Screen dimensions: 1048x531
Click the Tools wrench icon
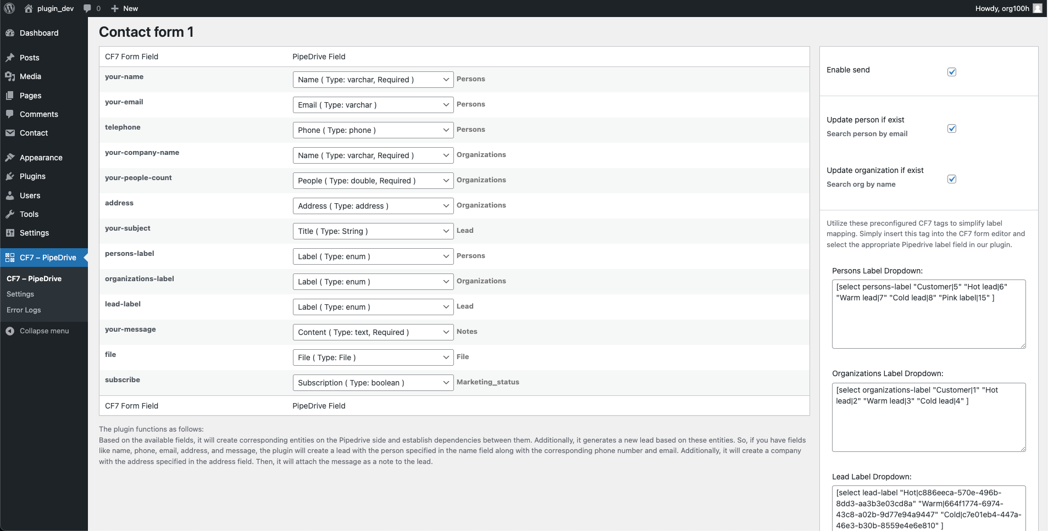(10, 214)
